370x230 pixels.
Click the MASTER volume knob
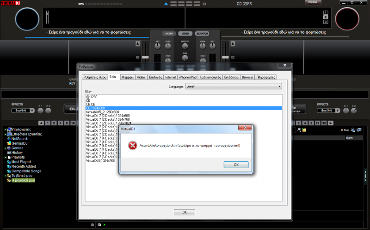point(185,46)
